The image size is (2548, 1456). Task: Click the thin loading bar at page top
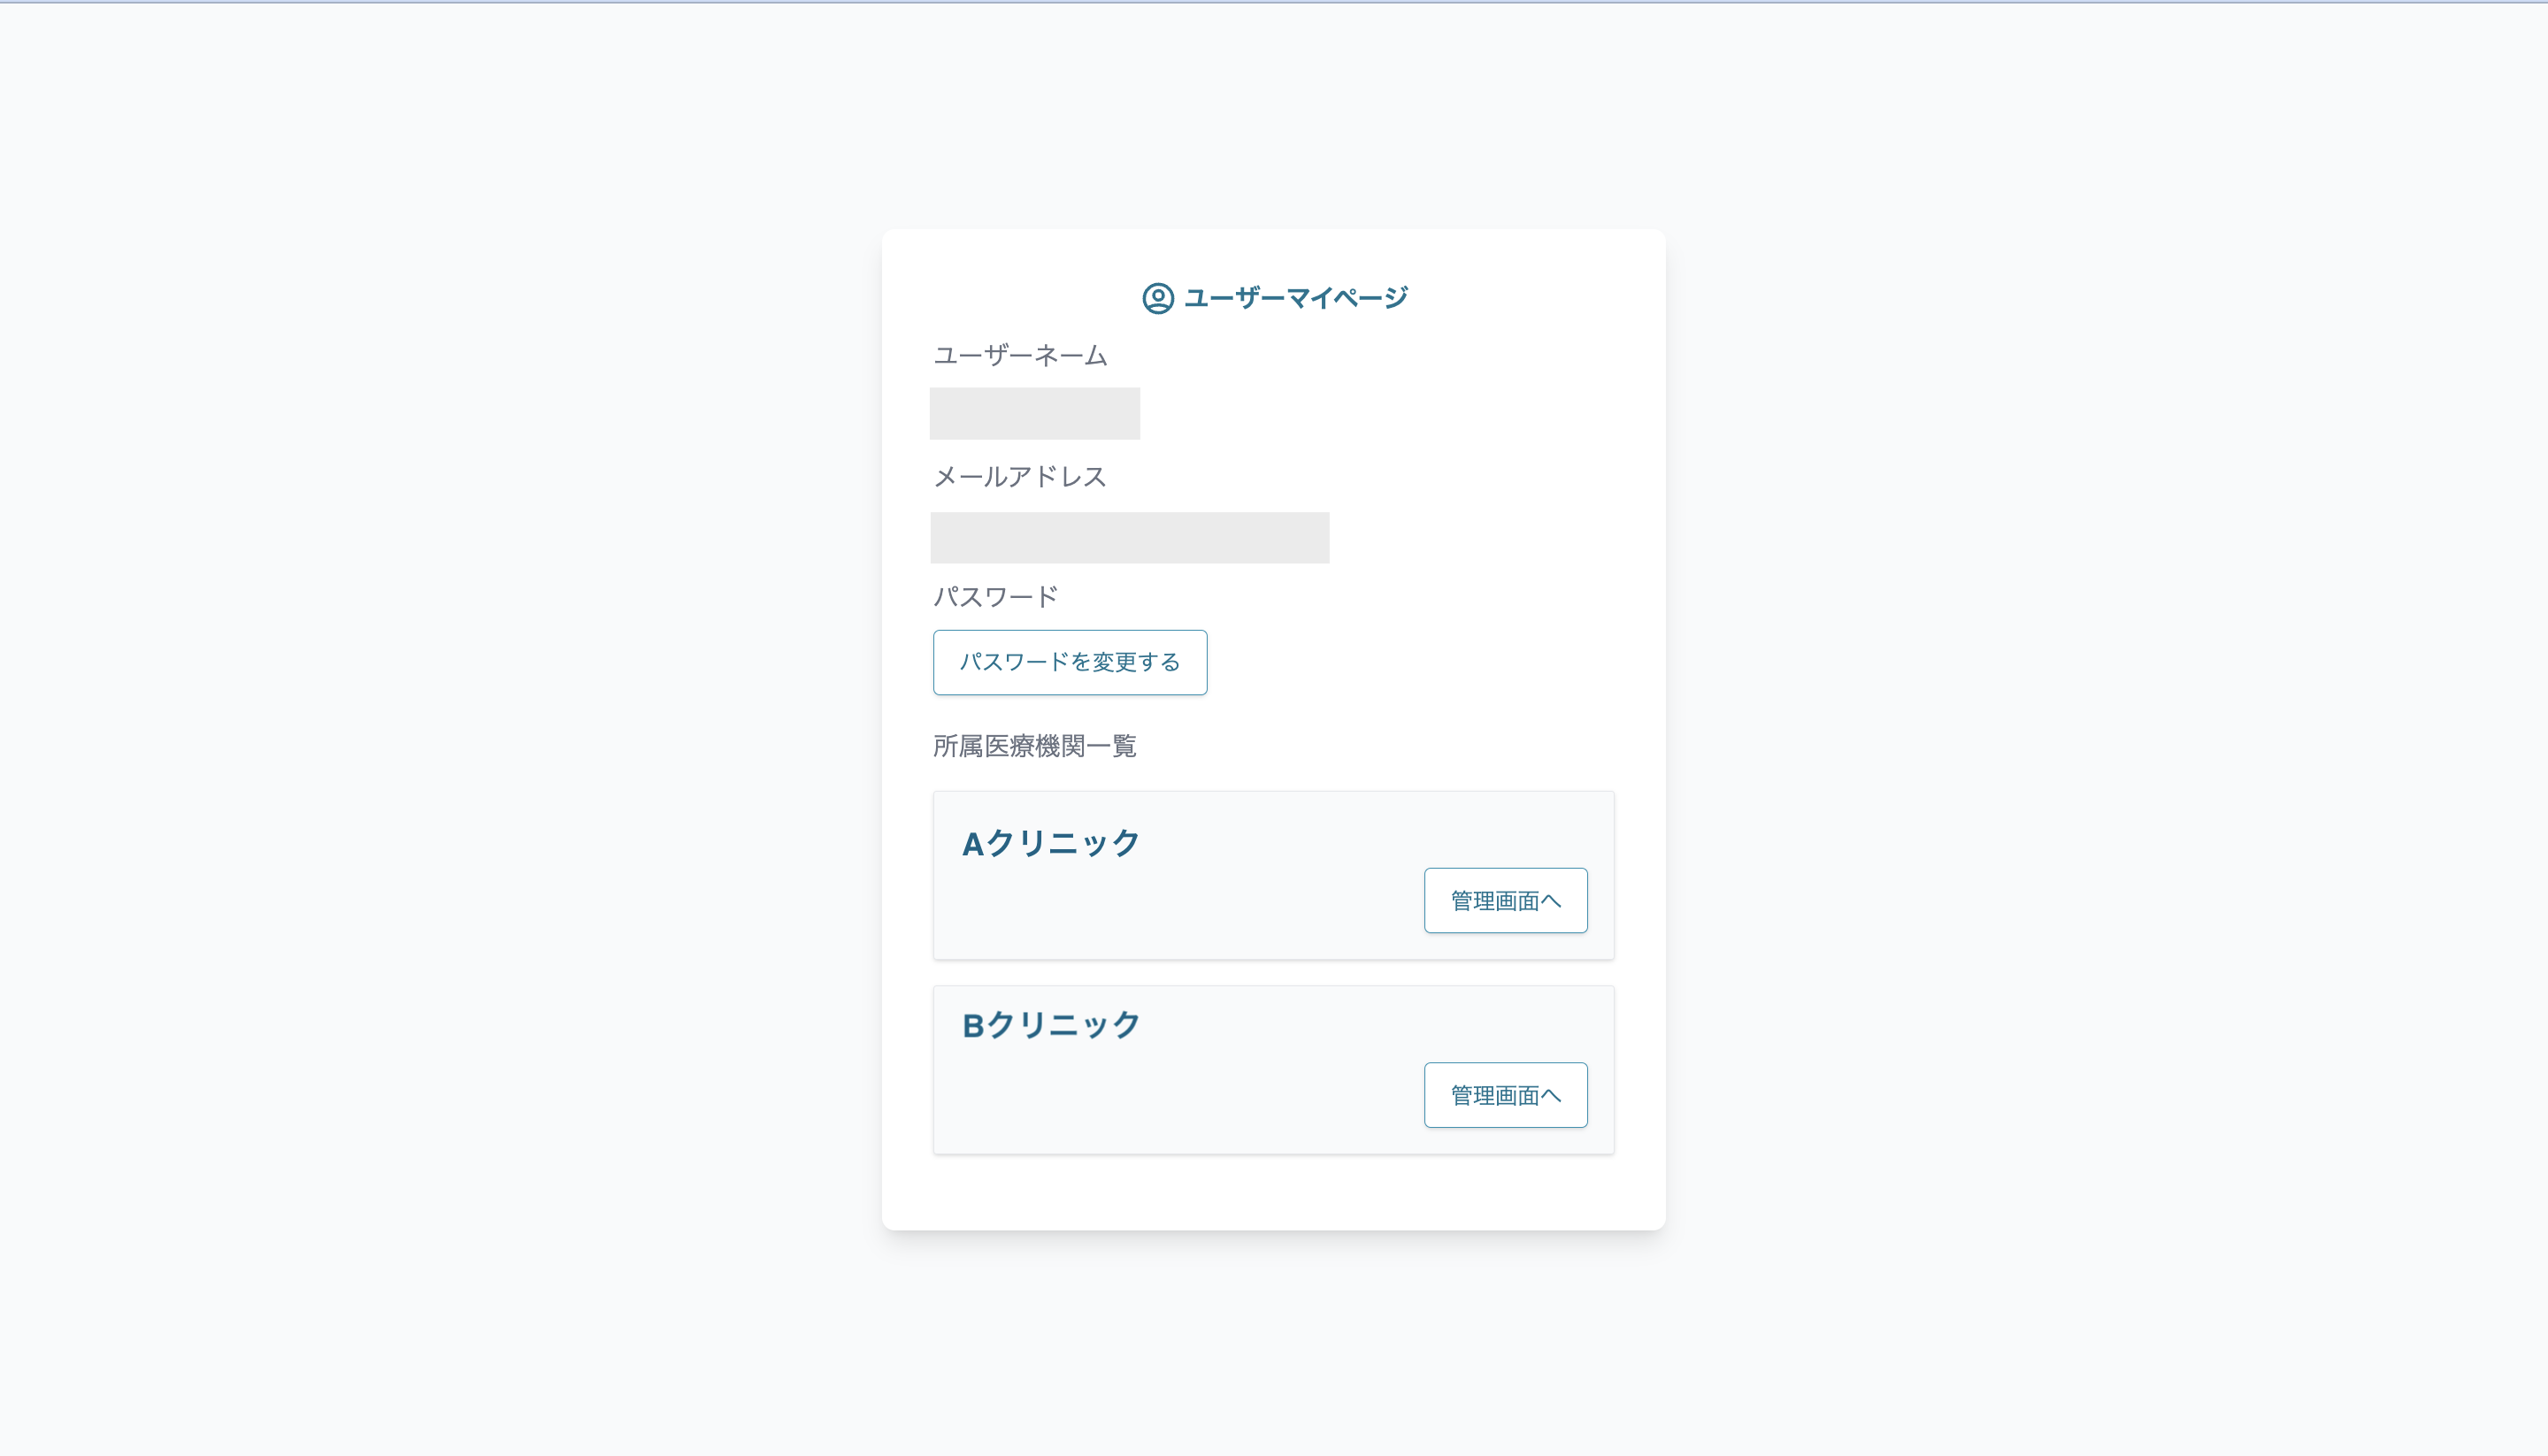coord(1274,2)
